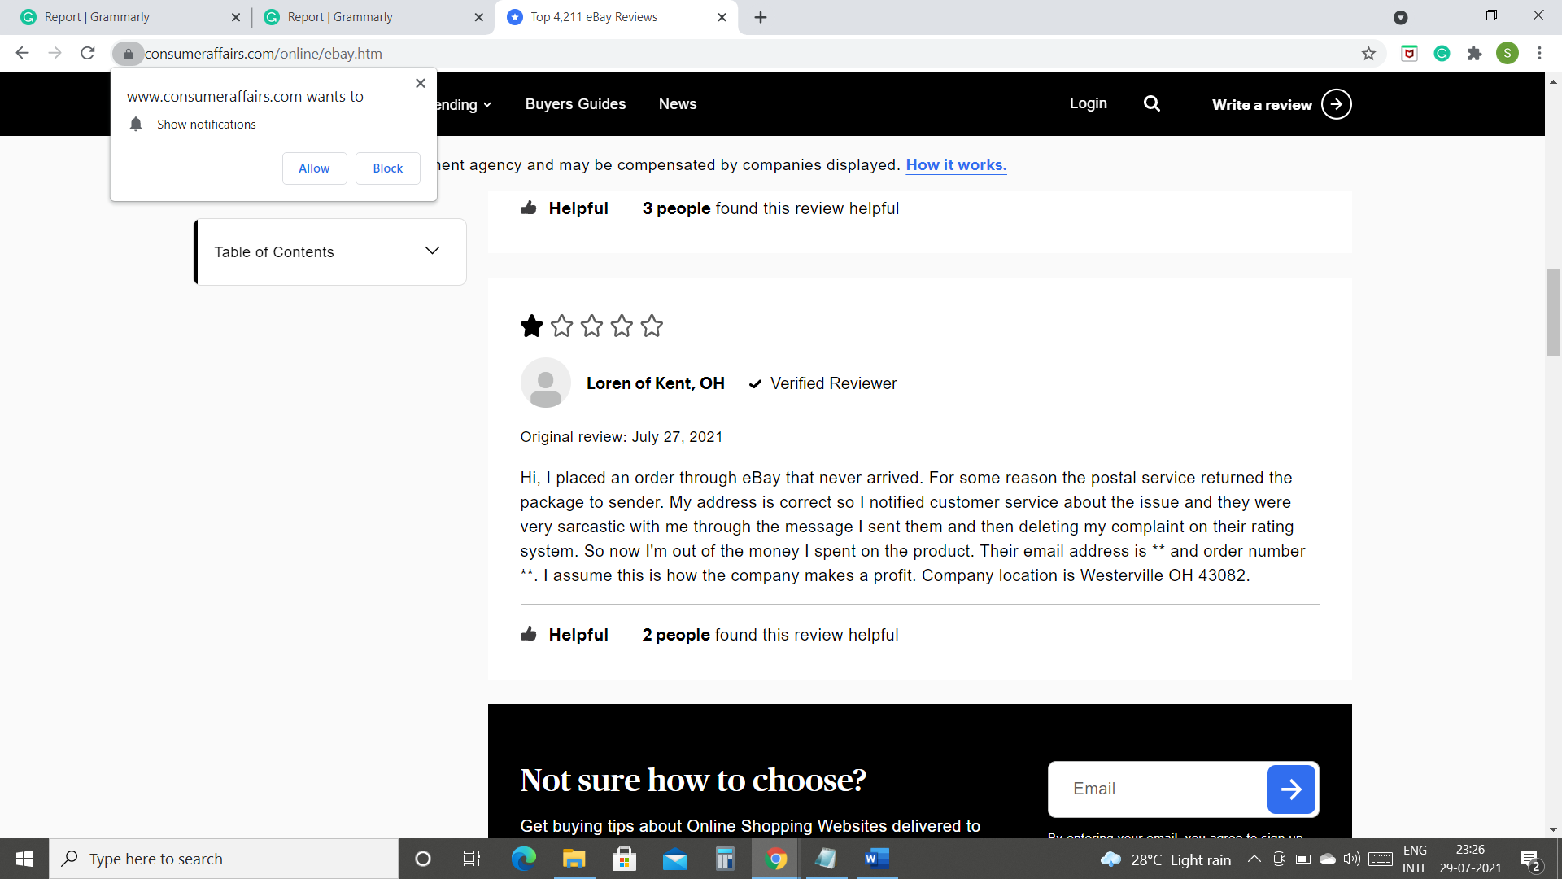Close the notification permission popup
1562x879 pixels.
pyautogui.click(x=421, y=83)
